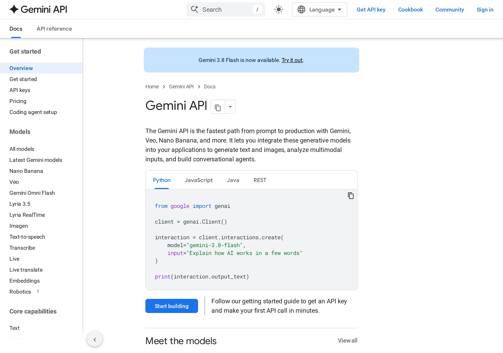Open Text-to-speech sidebar item
Screen dimensions: 503x353
pos(27,237)
